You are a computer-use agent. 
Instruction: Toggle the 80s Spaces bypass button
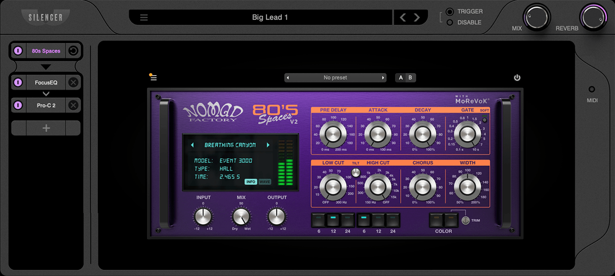tap(18, 51)
